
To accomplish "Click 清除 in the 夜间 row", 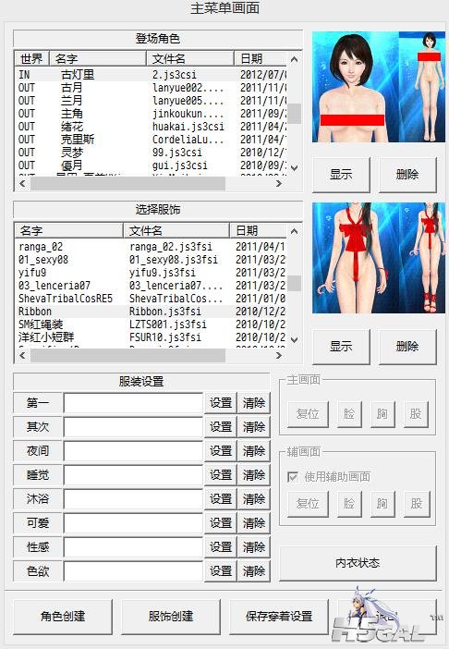I will 254,451.
